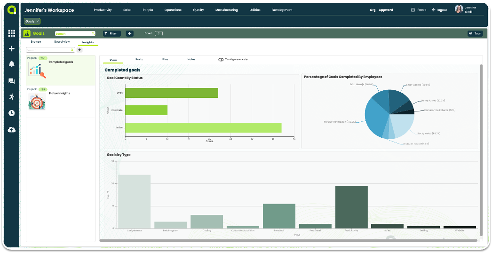Click the Draft status bar
This screenshot has height=253, width=492.
172,93
